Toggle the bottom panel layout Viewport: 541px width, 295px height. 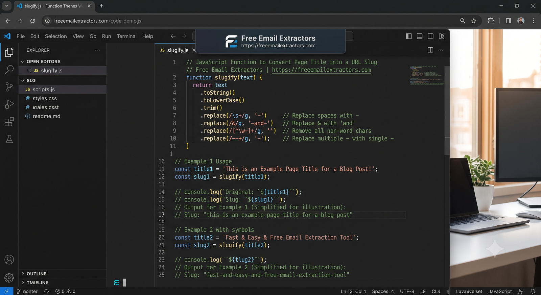tap(420, 36)
